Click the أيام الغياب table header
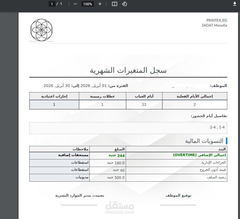This screenshot has height=219, width=240. coord(144,96)
